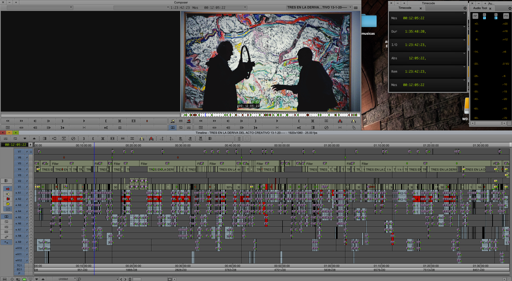512x281 pixels.
Task: Click Mark In icon in Timeline toolbar
Action: (84, 139)
